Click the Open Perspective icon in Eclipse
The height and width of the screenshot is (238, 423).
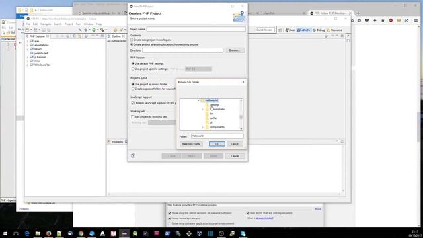[280, 30]
